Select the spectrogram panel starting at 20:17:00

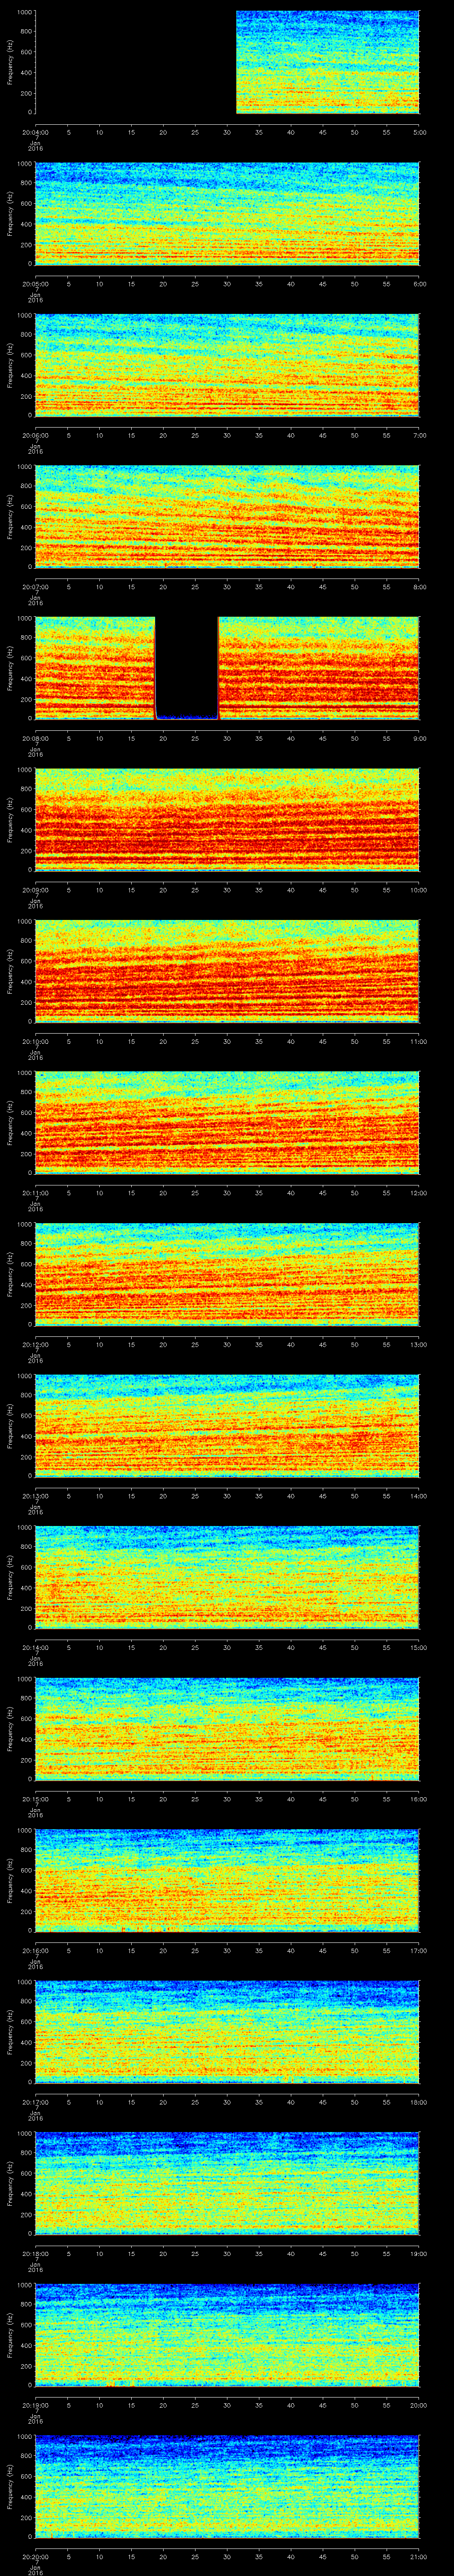point(227,2032)
